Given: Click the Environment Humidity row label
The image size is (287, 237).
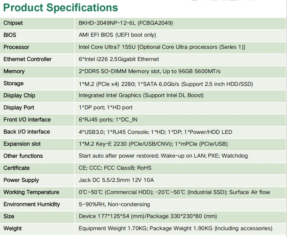Looking at the screenshot, I should (x=32, y=204).
